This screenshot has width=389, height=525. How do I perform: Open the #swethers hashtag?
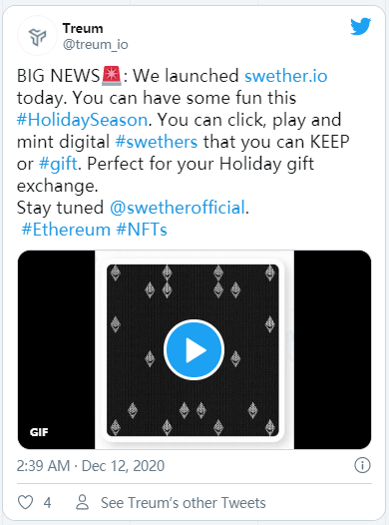tap(157, 142)
